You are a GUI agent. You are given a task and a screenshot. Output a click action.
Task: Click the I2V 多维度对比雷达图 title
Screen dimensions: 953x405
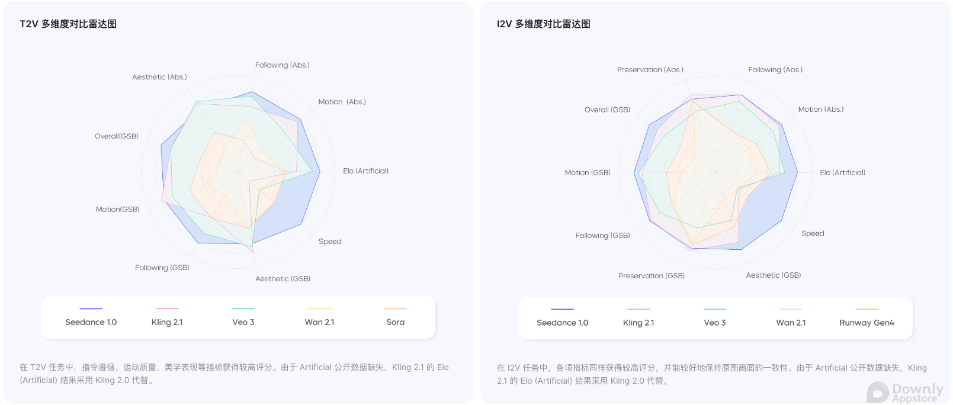pyautogui.click(x=544, y=24)
